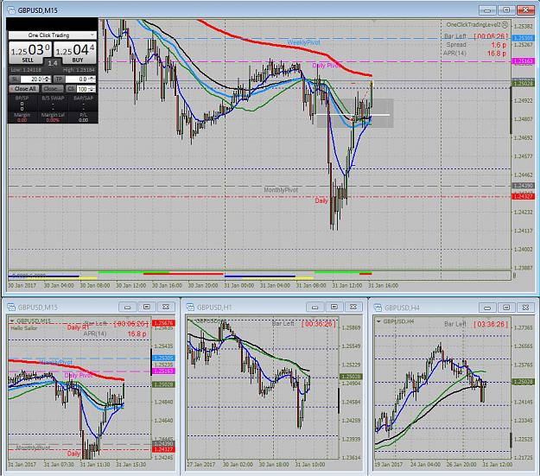
Task: Click the red Daily label in main chart
Action: 321,200
